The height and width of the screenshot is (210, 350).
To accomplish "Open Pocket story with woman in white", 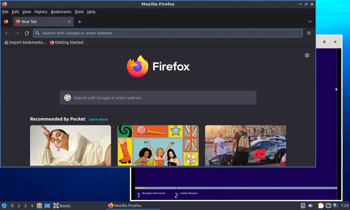I will click(71, 145).
